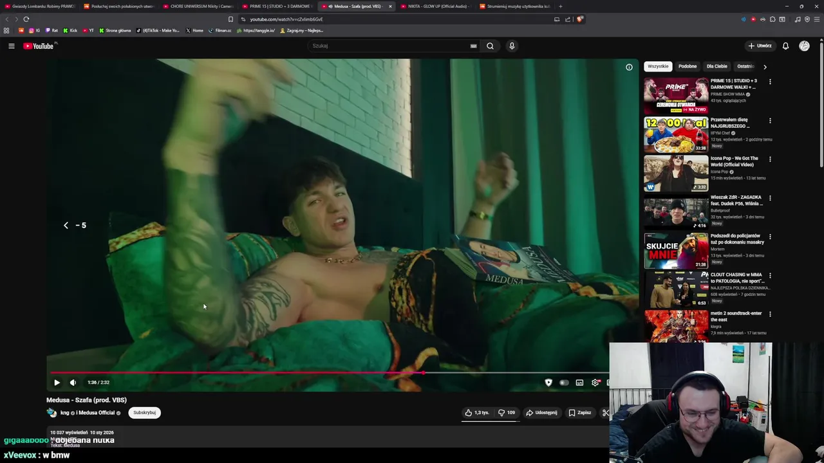Click the Udostępnij share button
The image size is (824, 463).
coord(541,413)
